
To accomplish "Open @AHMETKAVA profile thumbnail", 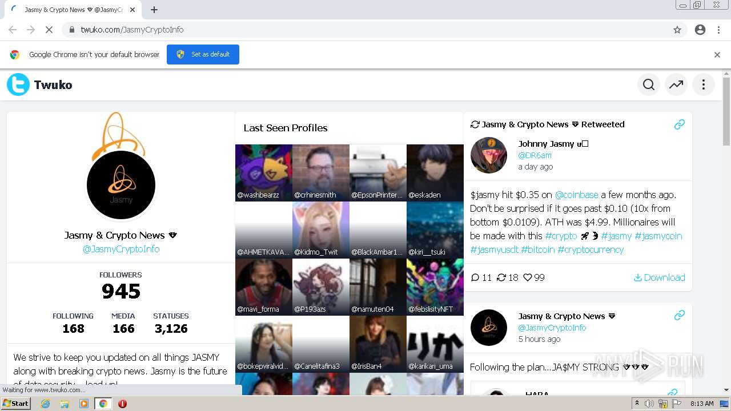I will tap(264, 230).
